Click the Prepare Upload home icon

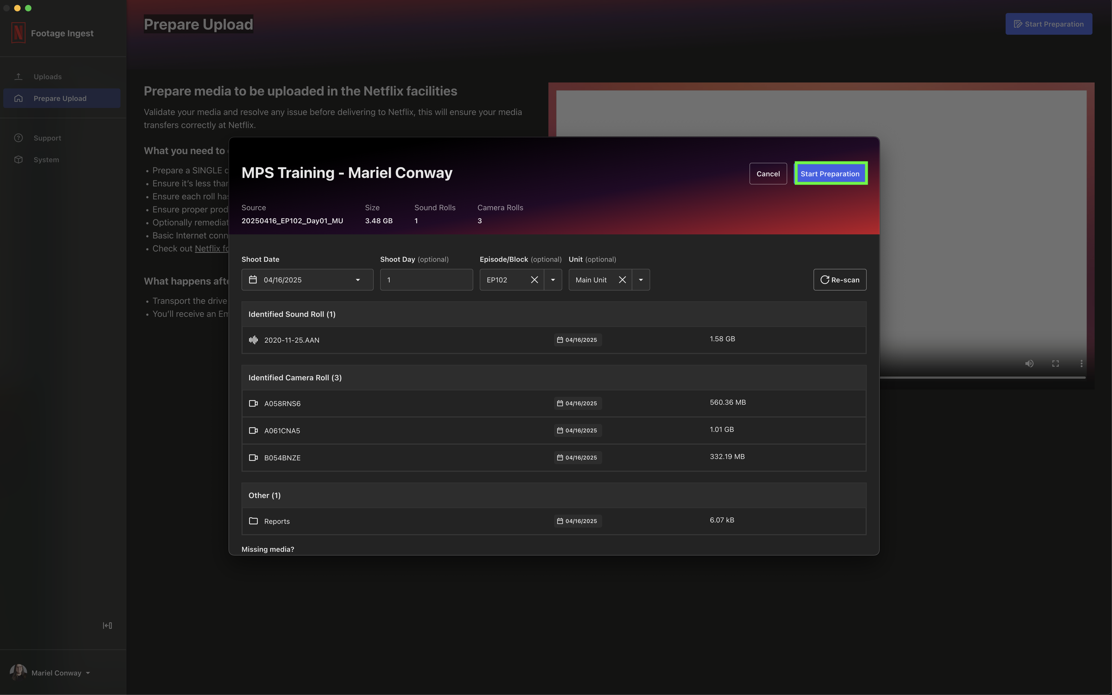pos(18,98)
